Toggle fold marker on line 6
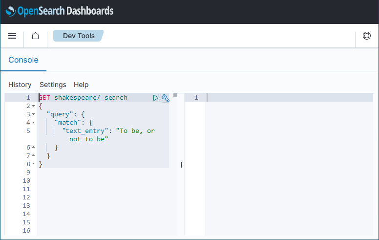 pyautogui.click(x=34, y=147)
